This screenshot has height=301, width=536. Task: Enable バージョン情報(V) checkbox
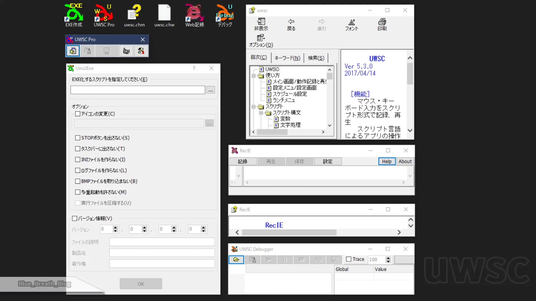[75, 218]
